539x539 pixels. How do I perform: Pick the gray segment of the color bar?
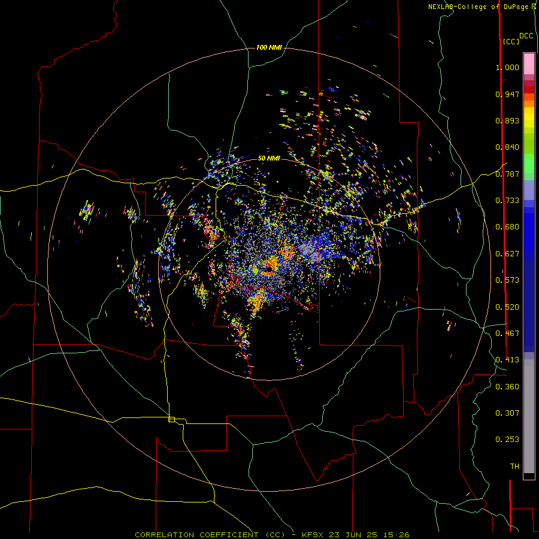[x=529, y=416]
